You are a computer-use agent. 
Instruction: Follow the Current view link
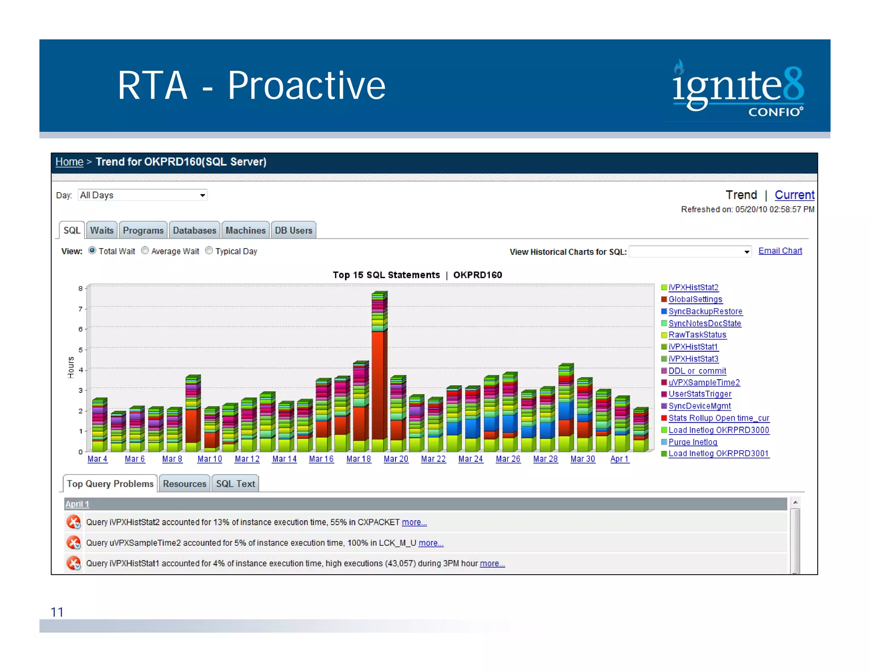coord(794,195)
